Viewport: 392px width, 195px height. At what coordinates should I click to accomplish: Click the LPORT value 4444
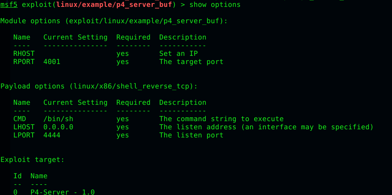[52, 135]
